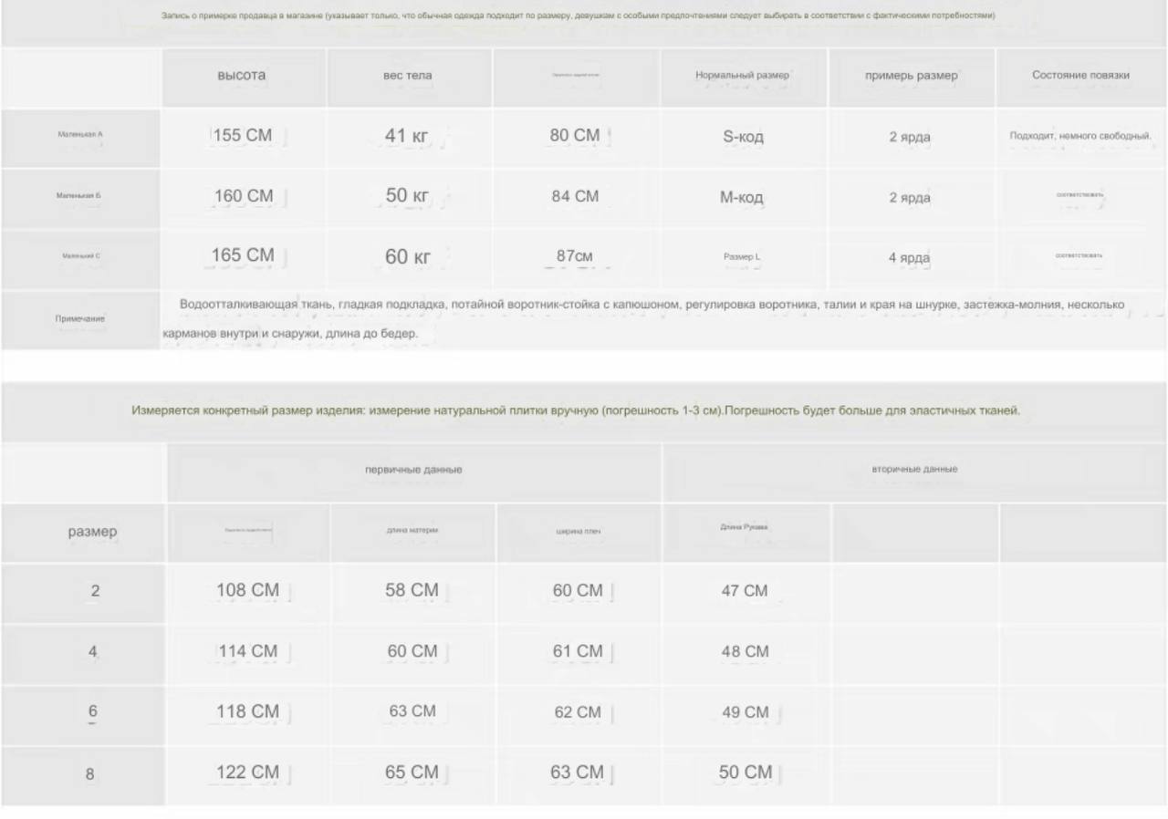Viewport: 1168px width, 819px height.
Task: Click the 'высота' column header
Action: pyautogui.click(x=242, y=76)
